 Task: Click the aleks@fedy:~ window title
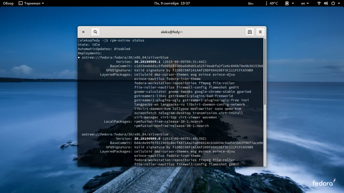[x=172, y=32]
